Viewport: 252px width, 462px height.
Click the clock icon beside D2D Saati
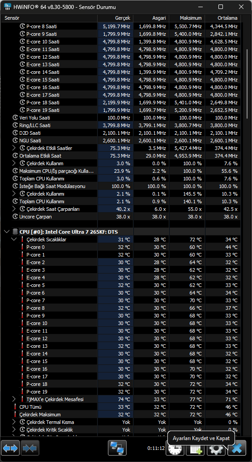[x=15, y=133]
